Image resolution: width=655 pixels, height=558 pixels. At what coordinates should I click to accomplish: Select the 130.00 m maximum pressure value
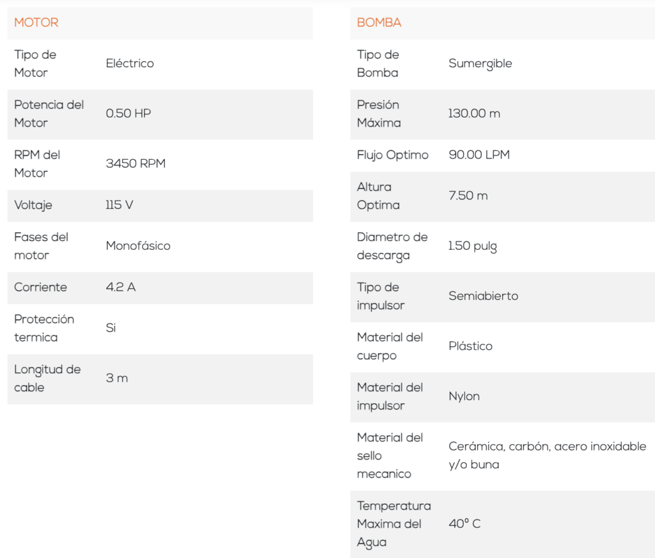tap(475, 114)
